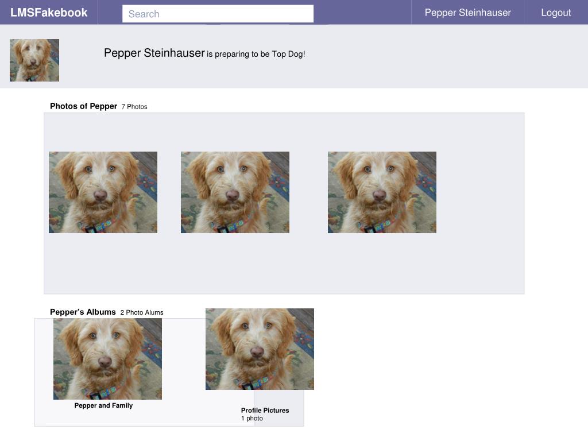The image size is (588, 441).
Task: Click the '7 Photos' count label
Action: 134,106
